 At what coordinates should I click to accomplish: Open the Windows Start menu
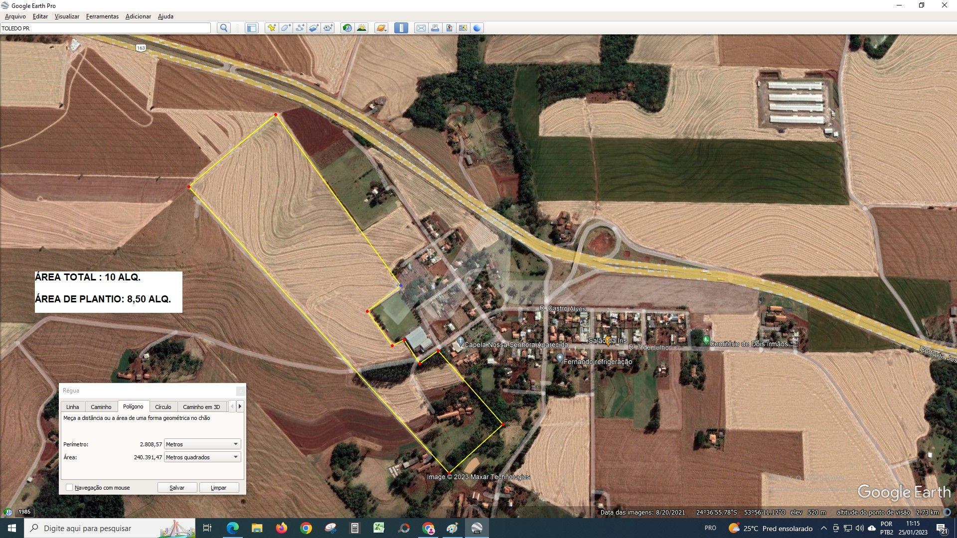pyautogui.click(x=12, y=528)
